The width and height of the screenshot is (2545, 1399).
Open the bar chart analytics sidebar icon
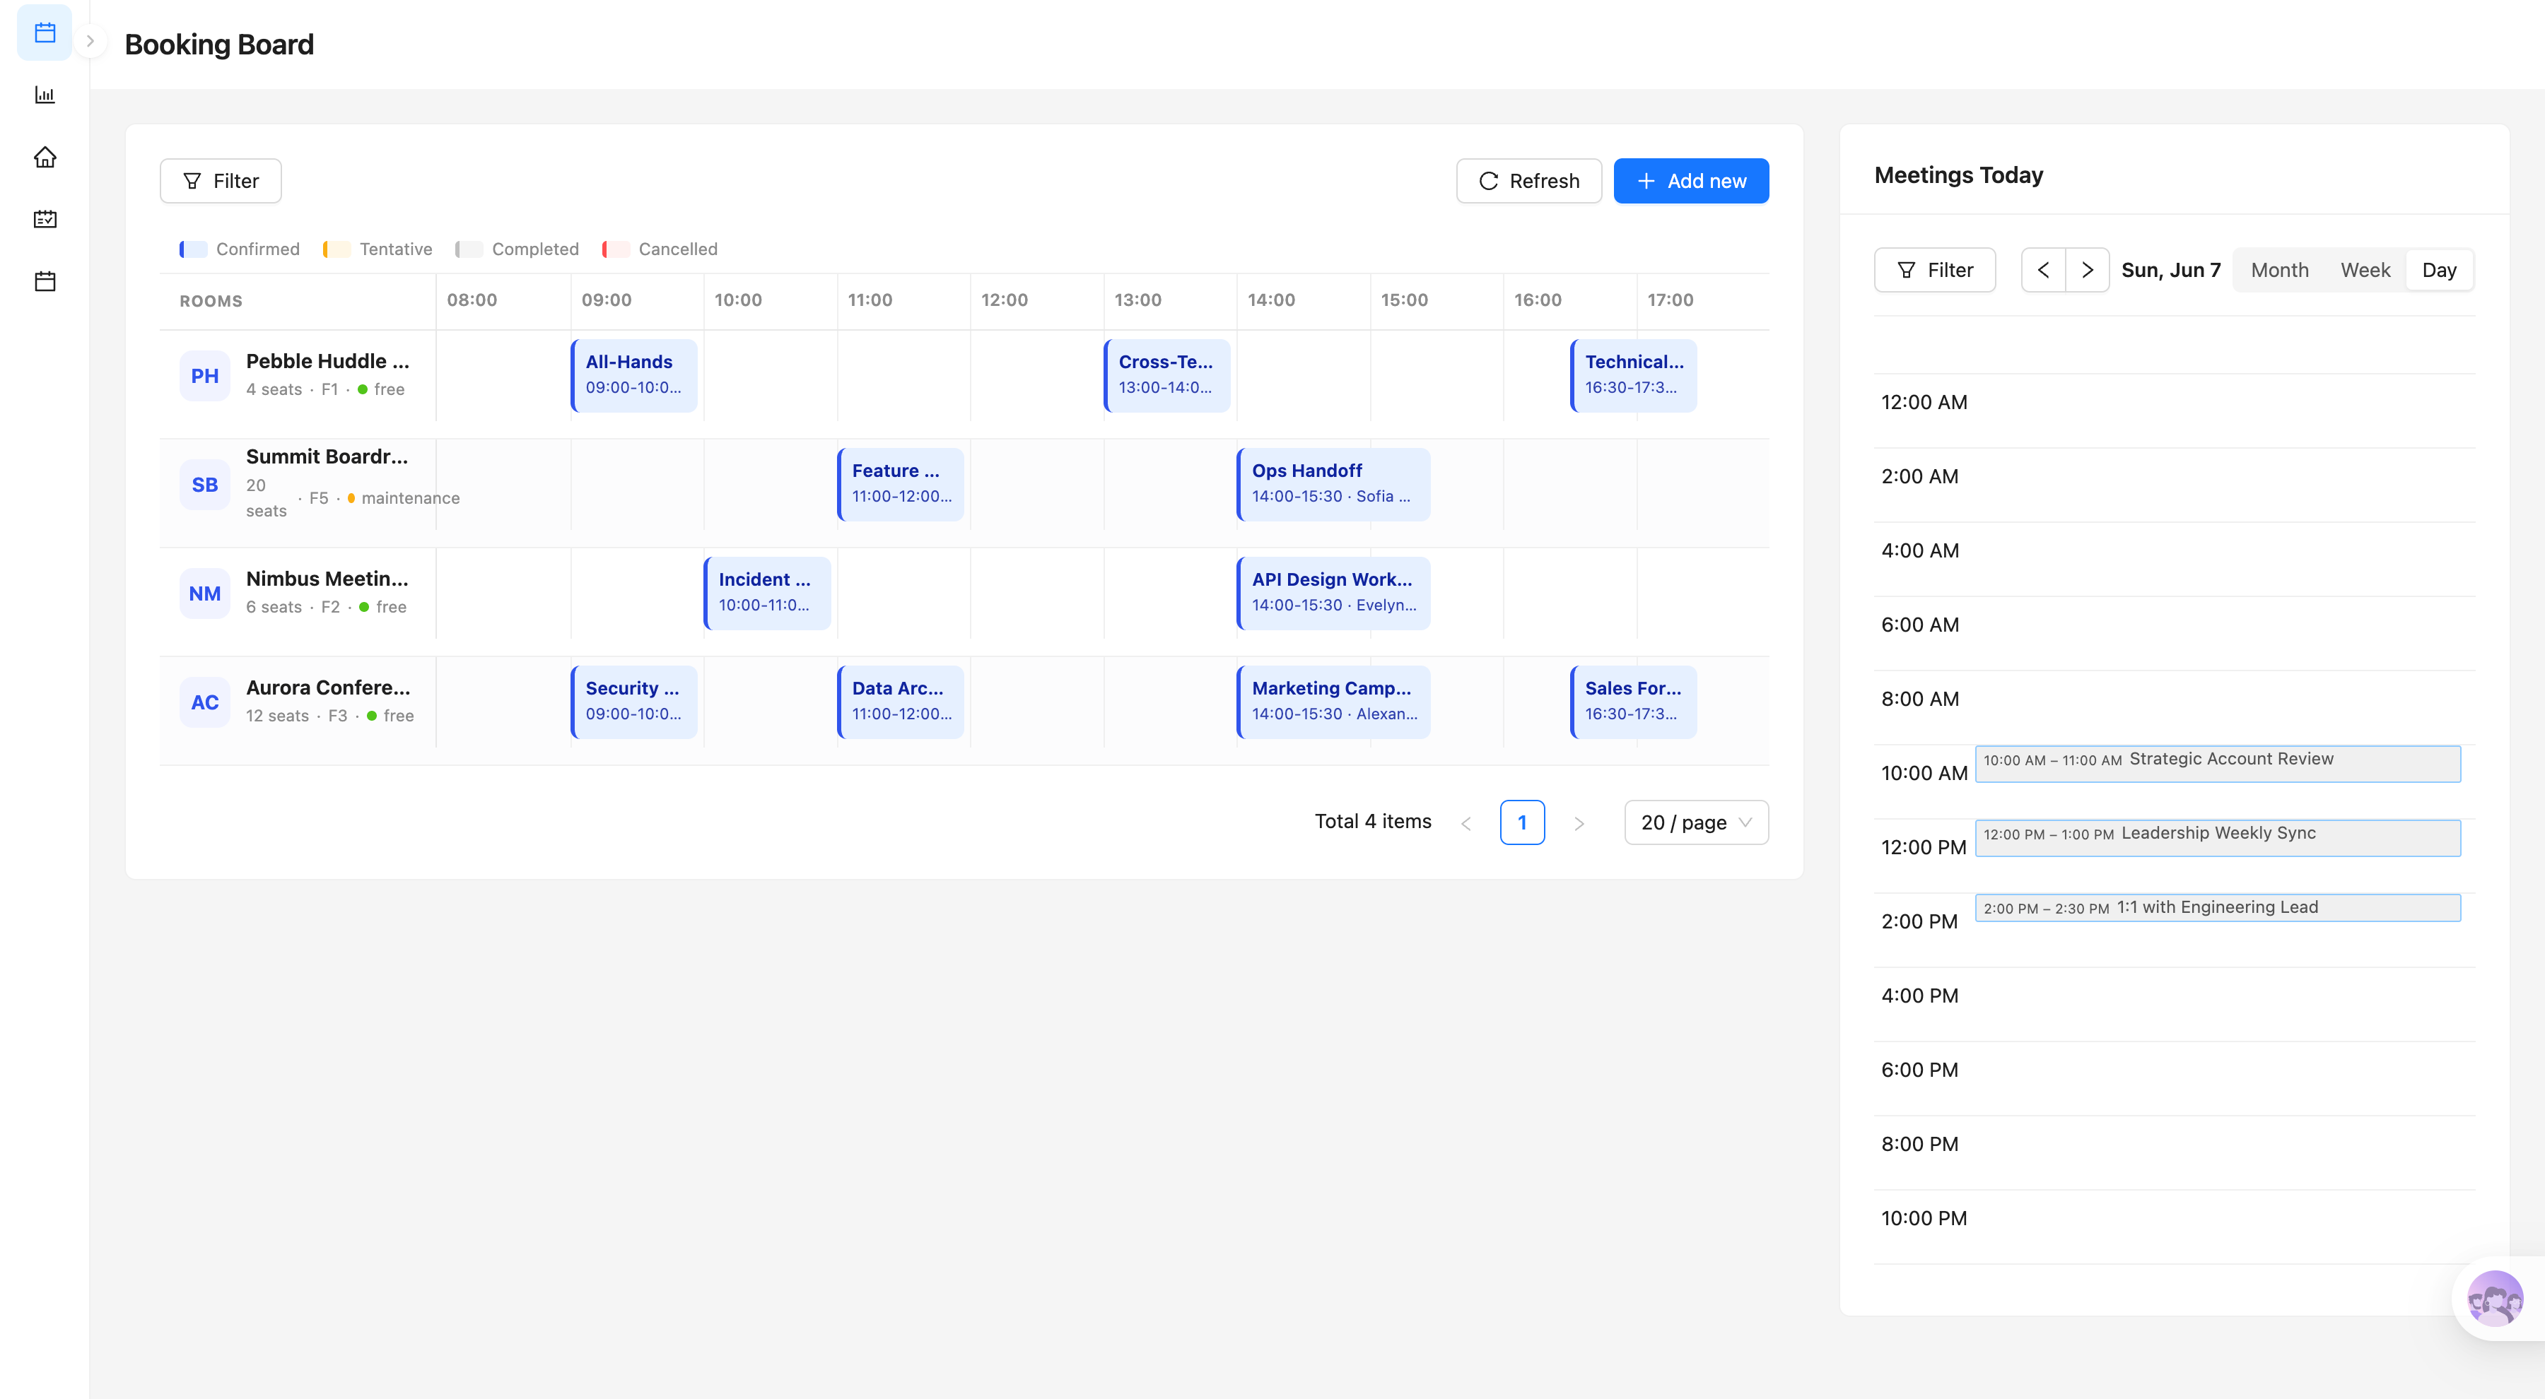pyautogui.click(x=45, y=95)
